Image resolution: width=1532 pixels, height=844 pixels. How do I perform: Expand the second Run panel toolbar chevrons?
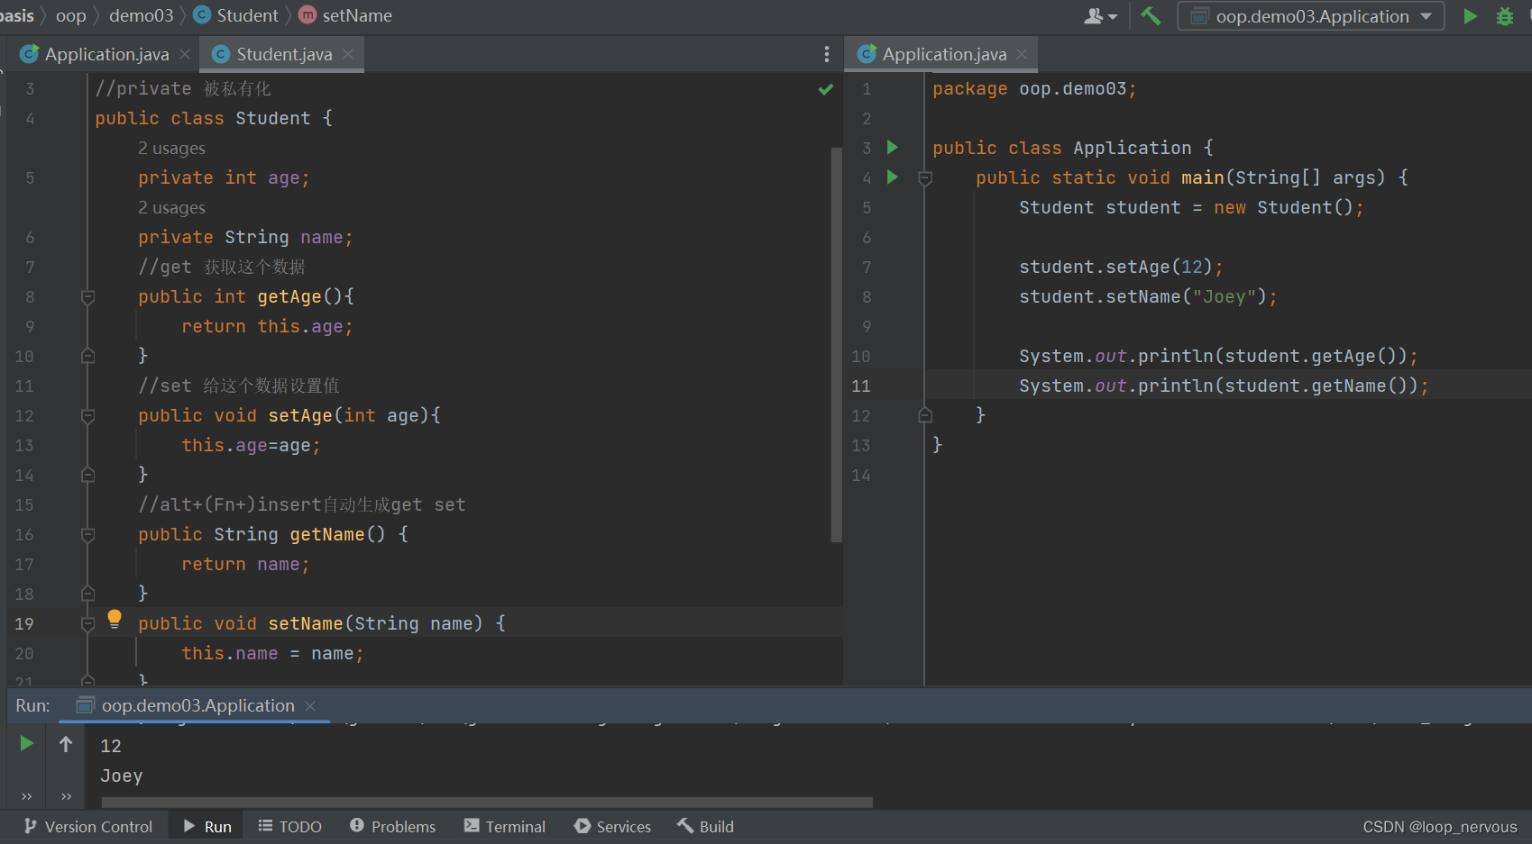[x=66, y=796]
